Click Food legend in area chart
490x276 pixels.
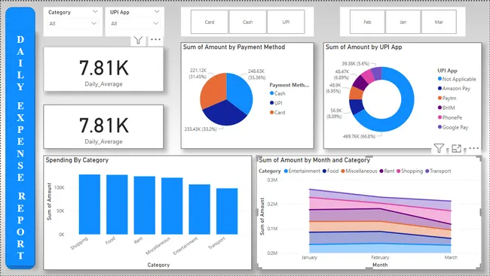(331, 171)
